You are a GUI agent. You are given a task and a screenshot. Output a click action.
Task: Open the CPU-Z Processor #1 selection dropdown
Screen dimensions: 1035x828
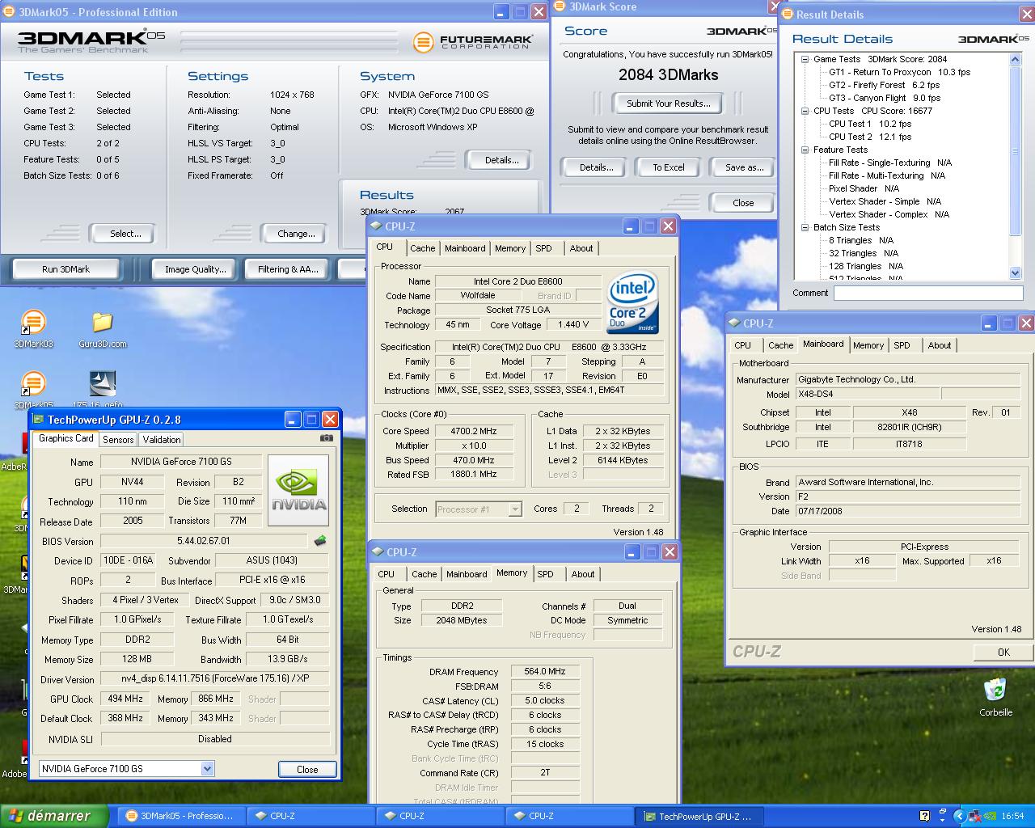click(x=515, y=509)
